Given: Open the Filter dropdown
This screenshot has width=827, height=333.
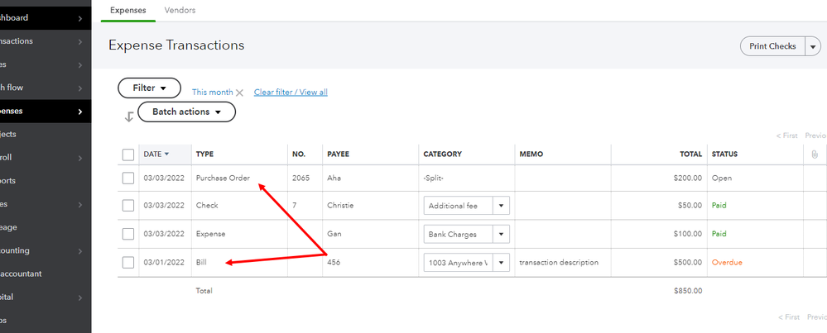Looking at the screenshot, I should 149,88.
